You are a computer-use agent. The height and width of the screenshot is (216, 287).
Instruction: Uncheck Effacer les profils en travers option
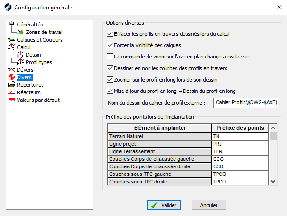(x=110, y=34)
